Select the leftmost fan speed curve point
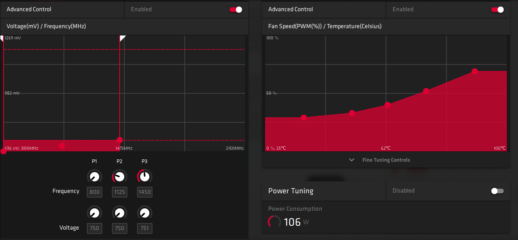Screen dimensions: 518x240 (304, 118)
